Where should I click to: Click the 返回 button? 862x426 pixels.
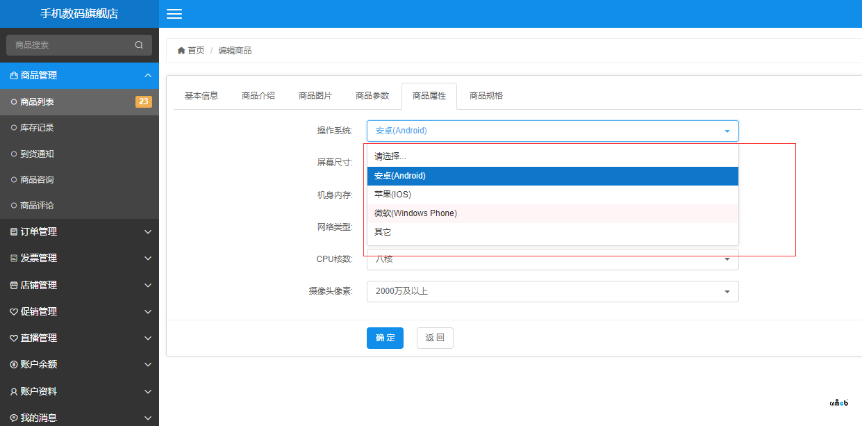(435, 338)
